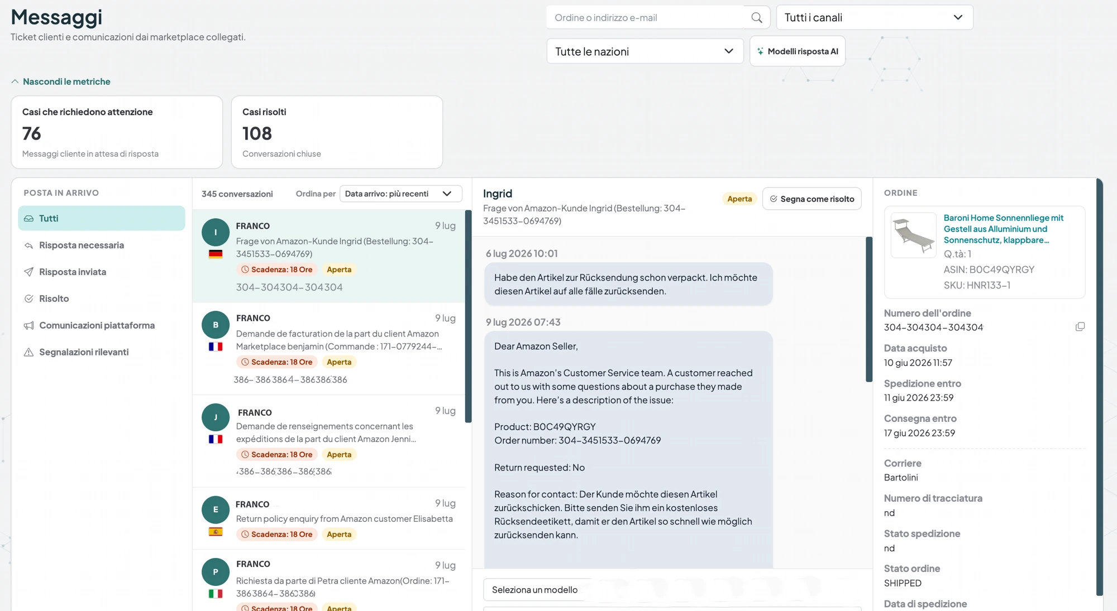1117x611 pixels.
Task: Click the search magnifier icon
Action: (756, 18)
